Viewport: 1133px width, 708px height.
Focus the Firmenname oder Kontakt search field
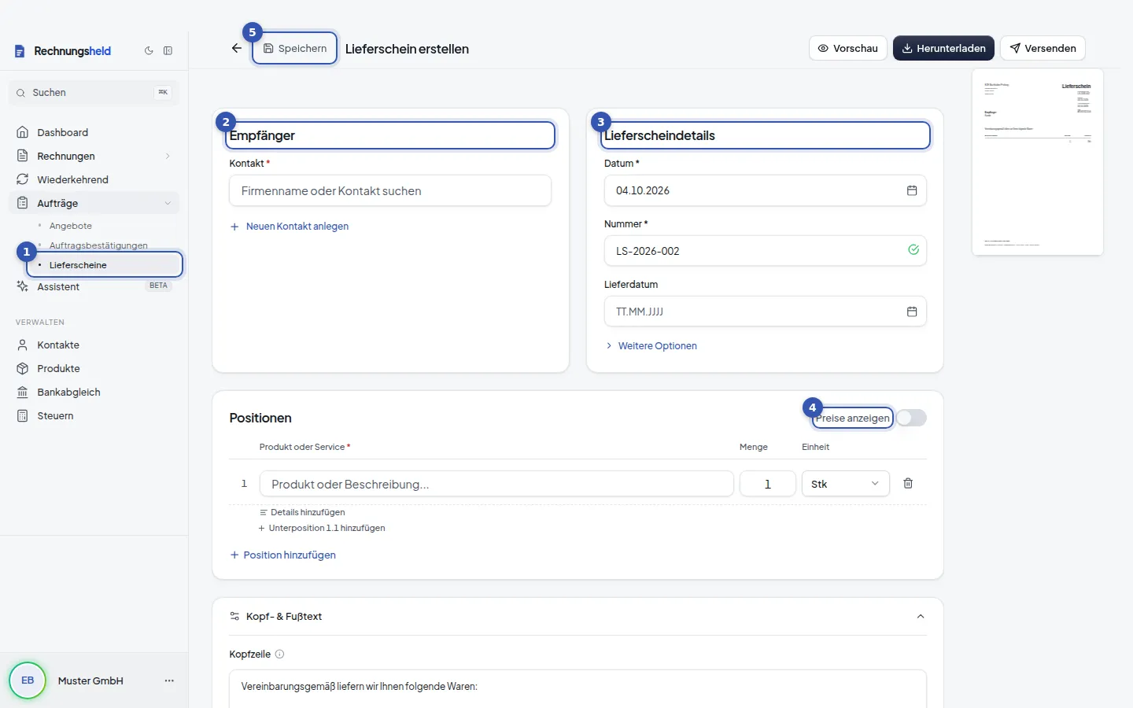[390, 190]
